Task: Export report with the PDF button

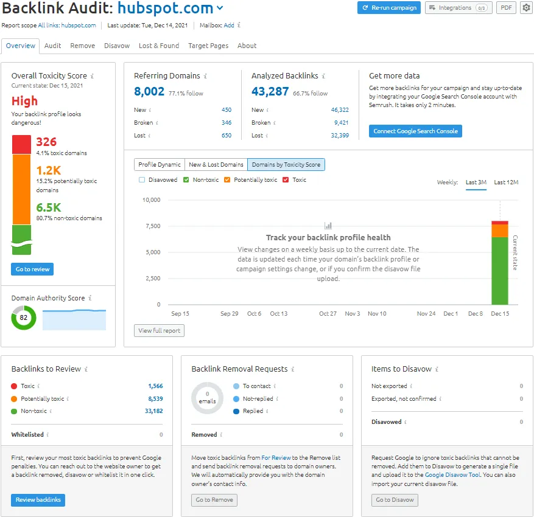Action: 506,7
